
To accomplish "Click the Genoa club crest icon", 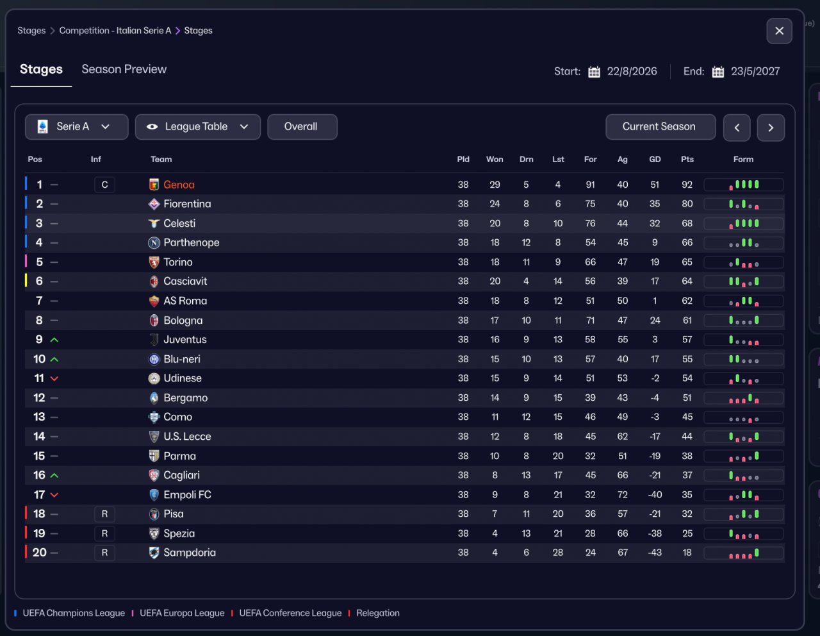I will (154, 185).
